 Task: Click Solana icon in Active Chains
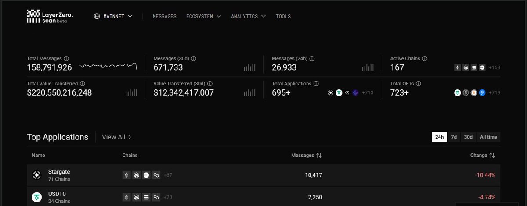point(474,67)
